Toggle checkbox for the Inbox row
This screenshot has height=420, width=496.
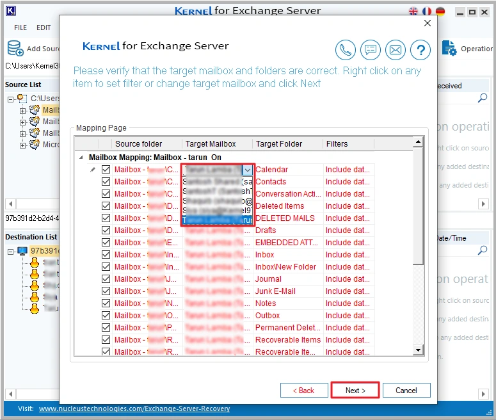click(106, 255)
